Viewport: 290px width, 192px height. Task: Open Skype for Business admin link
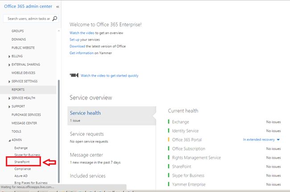[x=27, y=155]
